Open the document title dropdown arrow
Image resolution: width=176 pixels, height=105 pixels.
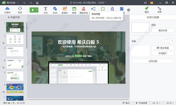106,3
